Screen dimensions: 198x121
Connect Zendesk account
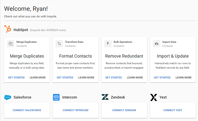[124, 110]
